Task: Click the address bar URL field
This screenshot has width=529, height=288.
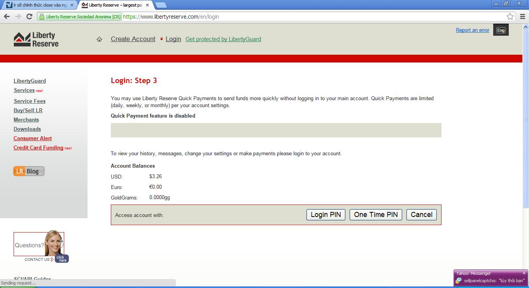Action: (313, 17)
